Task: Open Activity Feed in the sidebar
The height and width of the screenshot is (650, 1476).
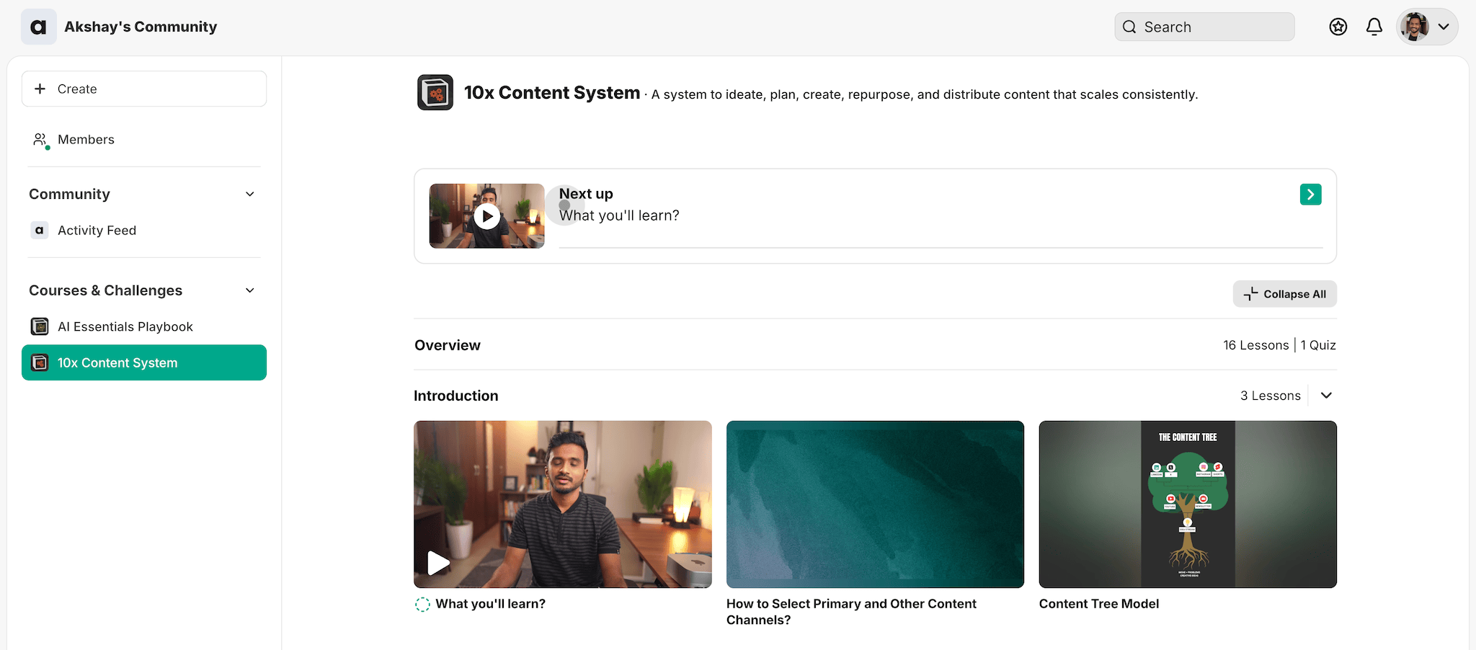Action: tap(97, 231)
